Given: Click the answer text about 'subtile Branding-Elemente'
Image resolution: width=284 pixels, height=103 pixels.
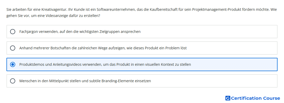Looking at the screenshot, I should [x=85, y=81].
